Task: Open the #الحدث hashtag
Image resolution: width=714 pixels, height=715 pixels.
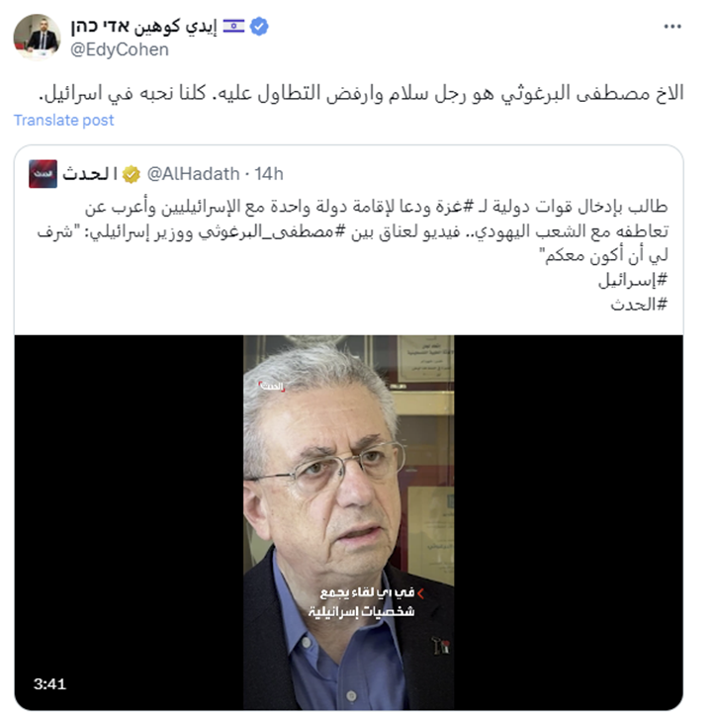Action: click(x=639, y=305)
